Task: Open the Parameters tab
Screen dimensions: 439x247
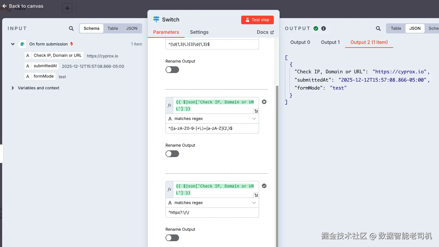Action: coord(166,32)
